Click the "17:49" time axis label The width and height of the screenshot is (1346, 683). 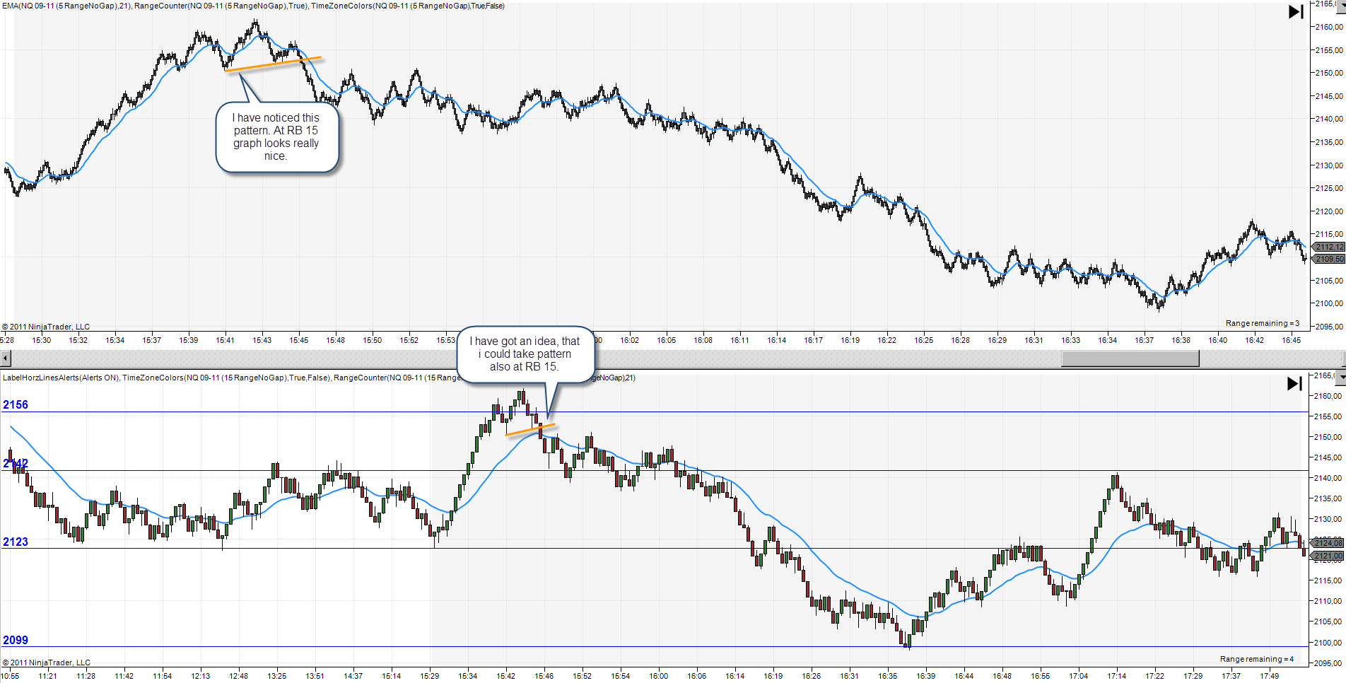click(x=1270, y=676)
